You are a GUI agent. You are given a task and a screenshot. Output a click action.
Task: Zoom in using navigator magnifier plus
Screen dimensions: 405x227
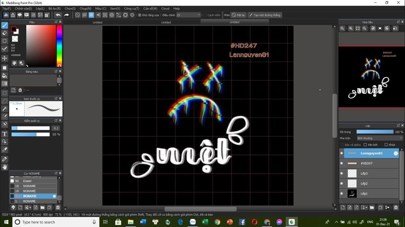[x=351, y=28]
